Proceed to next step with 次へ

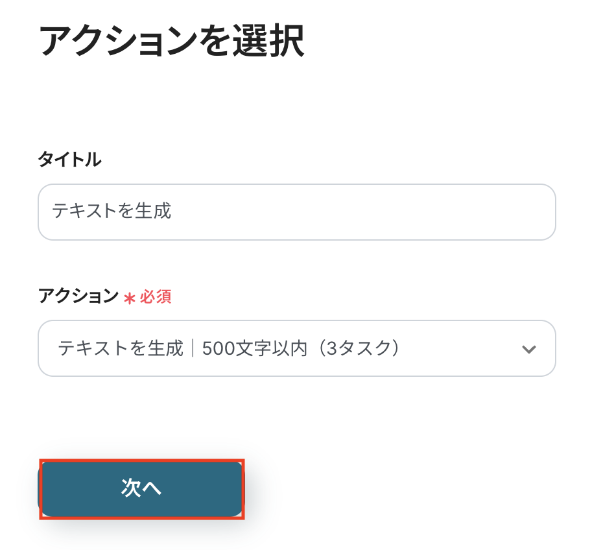point(141,489)
